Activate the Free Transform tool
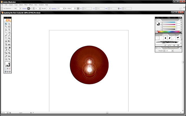 click(9, 41)
